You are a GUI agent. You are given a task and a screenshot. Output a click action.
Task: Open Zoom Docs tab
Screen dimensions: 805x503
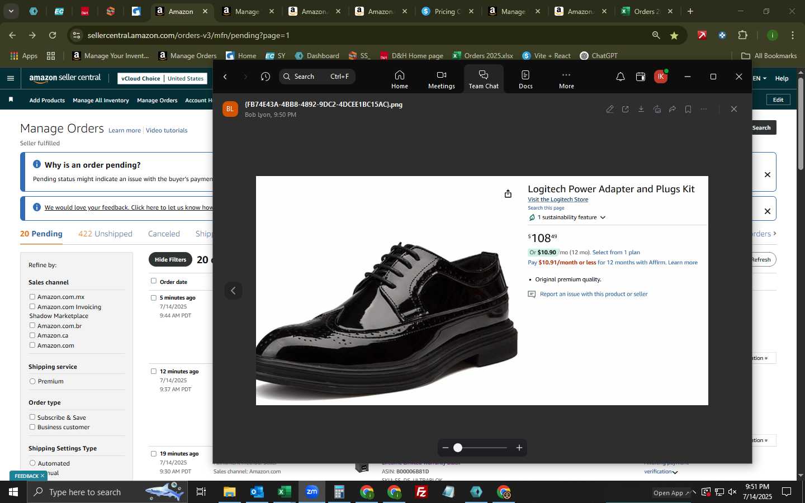525,79
